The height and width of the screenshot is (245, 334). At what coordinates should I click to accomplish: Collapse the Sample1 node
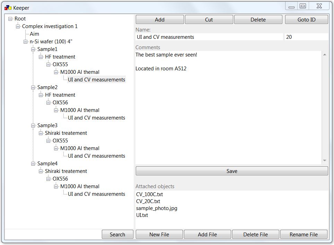coord(33,50)
